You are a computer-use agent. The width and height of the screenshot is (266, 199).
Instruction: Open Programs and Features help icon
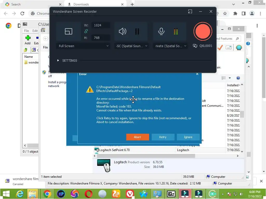click(238, 78)
